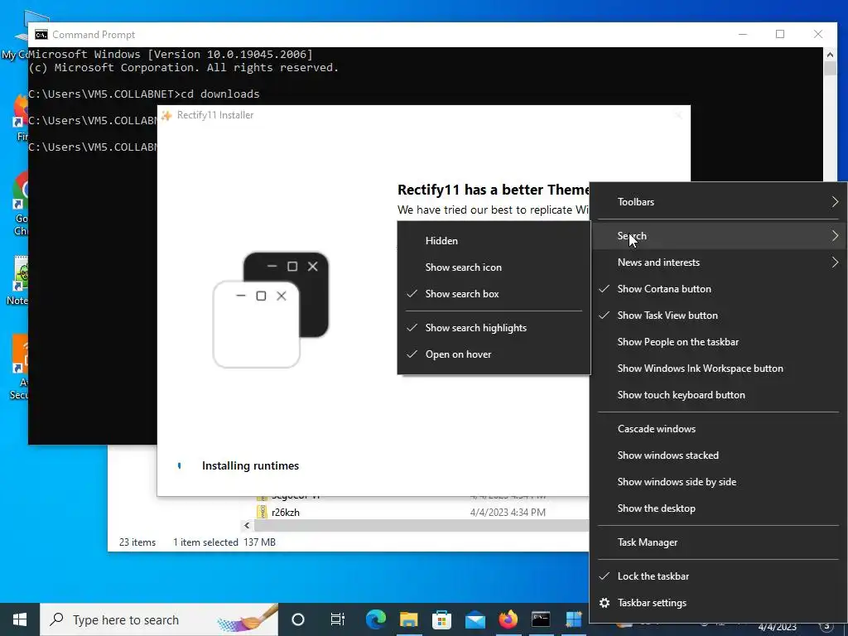Click the Cortana circle button on taskbar
848x636 pixels.
[298, 619]
